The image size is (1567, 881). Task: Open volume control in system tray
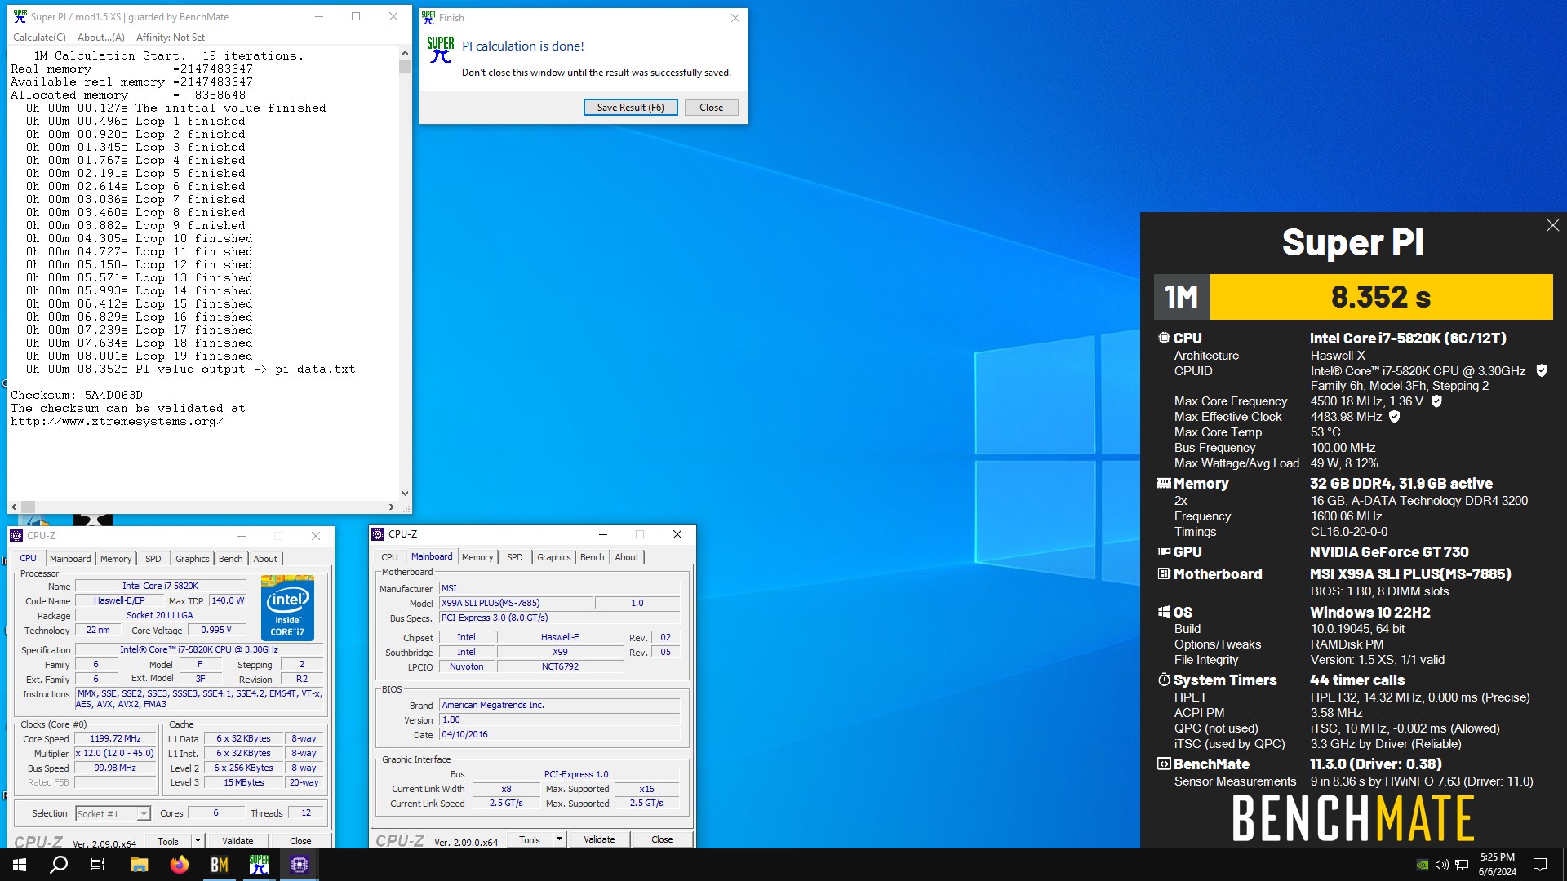click(x=1442, y=865)
